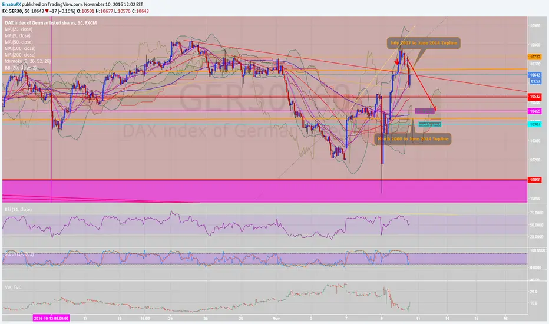
Task: Click the '9' date on time axis
Action: pyautogui.click(x=381, y=318)
